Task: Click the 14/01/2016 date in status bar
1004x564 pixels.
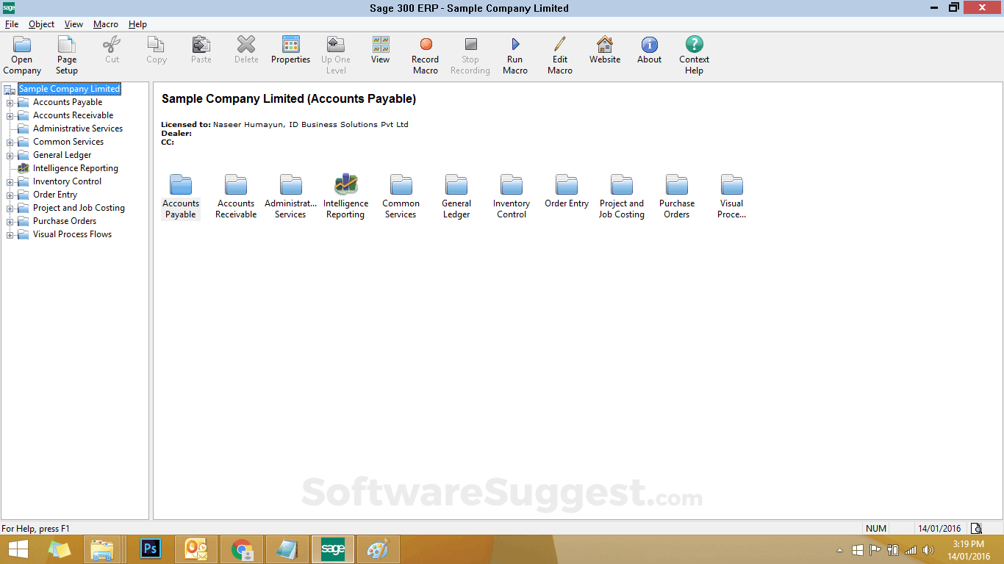Action: click(x=939, y=528)
